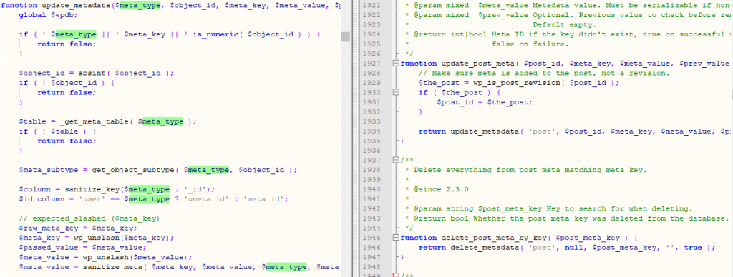Click the '// expected_slashed ($meta_key)' comment

89,218
